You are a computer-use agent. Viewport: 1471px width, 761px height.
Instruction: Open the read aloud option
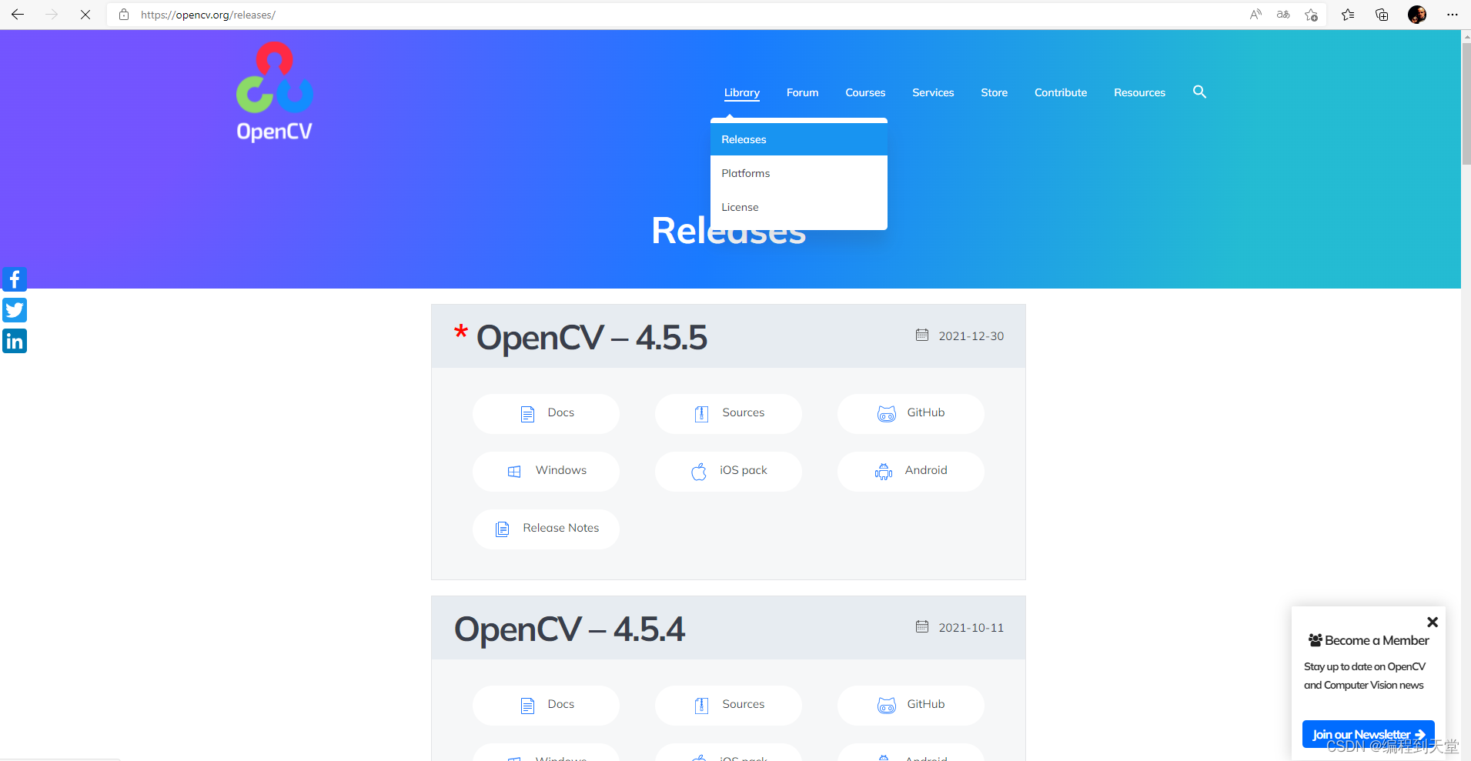(x=1255, y=15)
